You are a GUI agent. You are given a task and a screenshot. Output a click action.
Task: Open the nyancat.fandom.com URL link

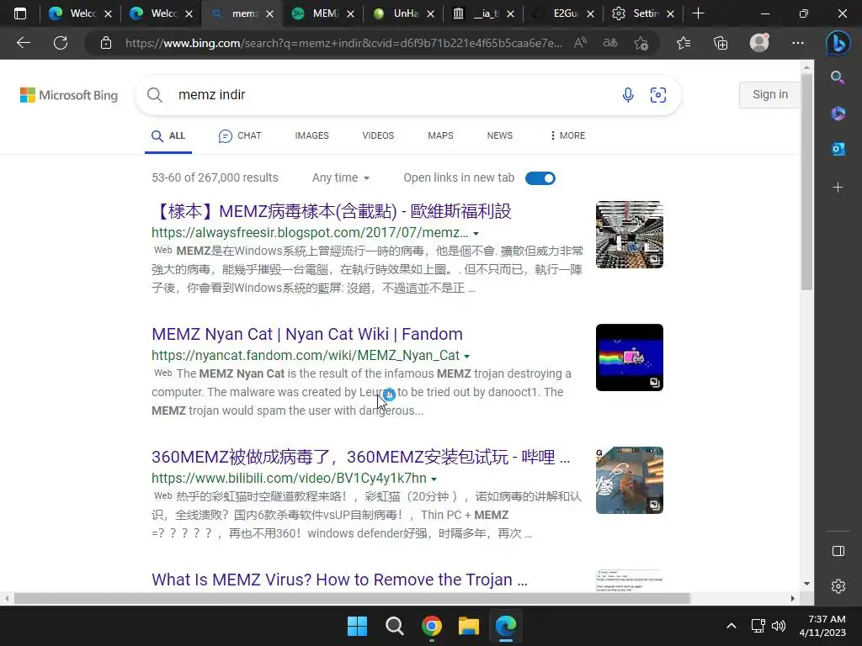coord(305,356)
